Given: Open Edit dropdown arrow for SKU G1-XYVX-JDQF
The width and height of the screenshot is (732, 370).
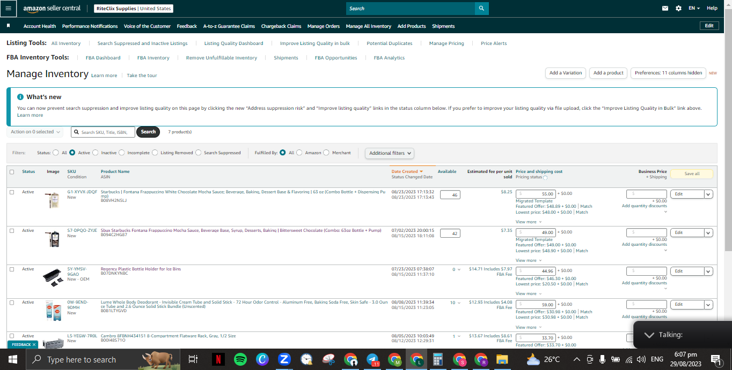Looking at the screenshot, I should click(708, 194).
